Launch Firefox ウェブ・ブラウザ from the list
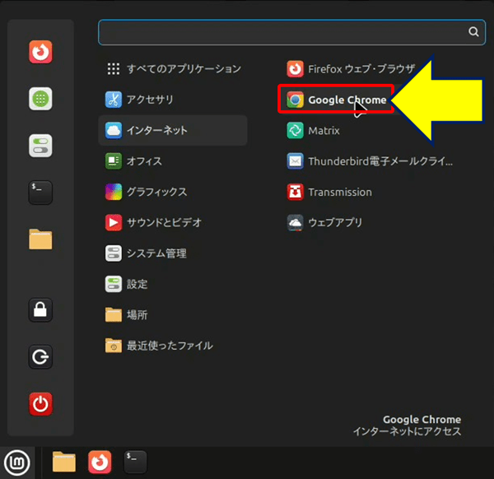 pos(351,69)
